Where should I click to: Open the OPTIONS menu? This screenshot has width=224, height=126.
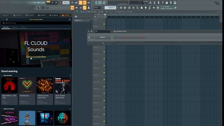[33, 2]
